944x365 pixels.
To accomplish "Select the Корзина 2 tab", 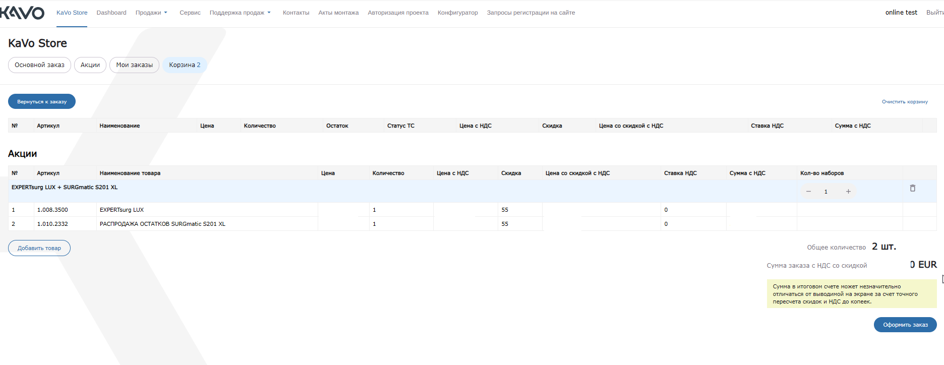I will click(185, 65).
